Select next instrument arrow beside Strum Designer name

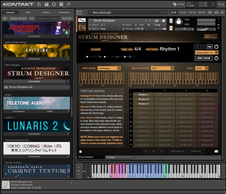click(x=150, y=21)
